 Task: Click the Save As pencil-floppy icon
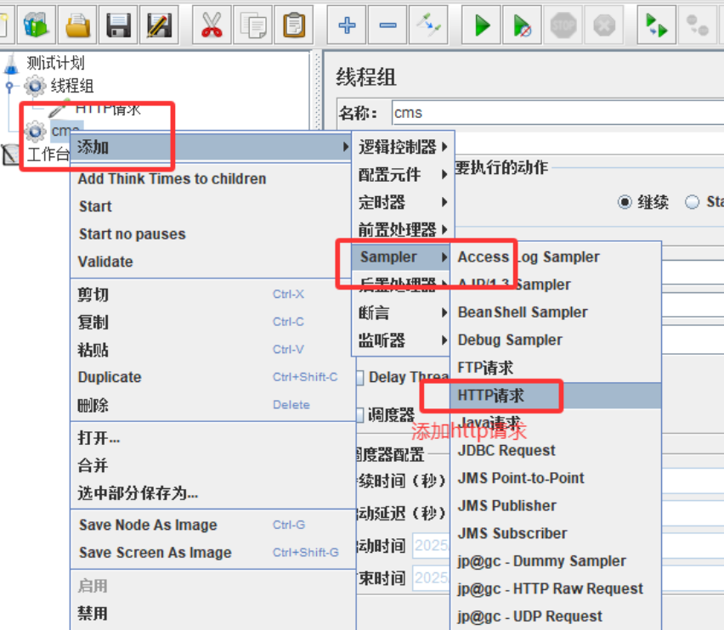[159, 25]
